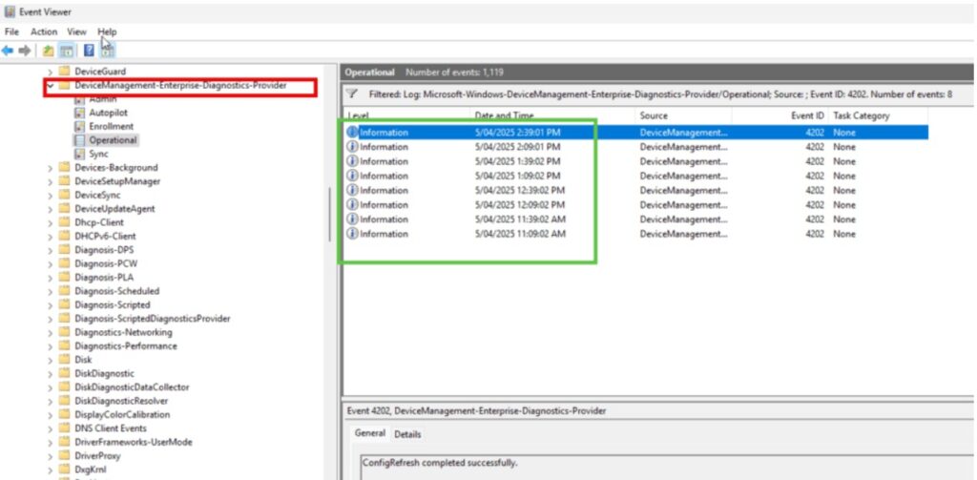
Task: Click the 'Number of events: 1,119' header text
Action: pos(454,73)
